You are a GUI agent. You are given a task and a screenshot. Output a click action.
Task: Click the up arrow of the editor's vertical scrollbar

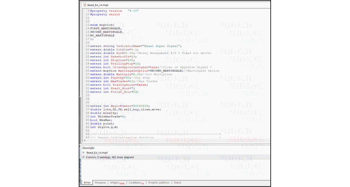tap(268, 10)
